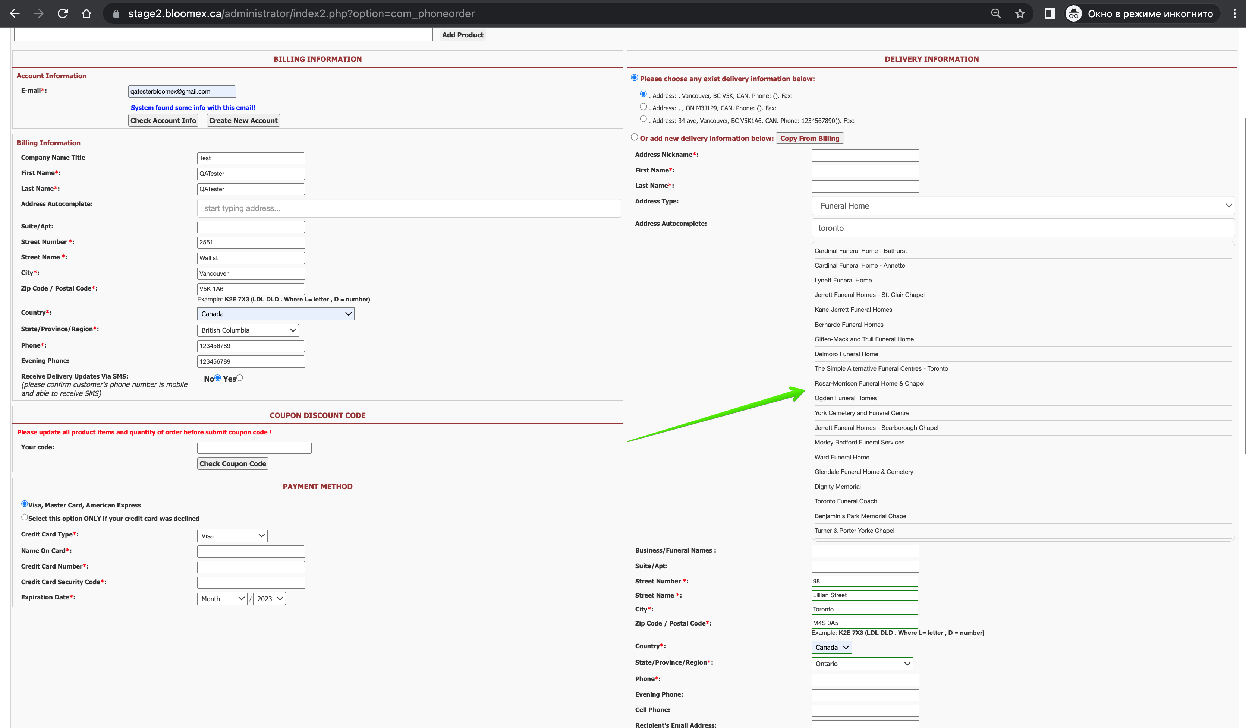Choose Dignity Memorial suggestion

pyautogui.click(x=1023, y=487)
